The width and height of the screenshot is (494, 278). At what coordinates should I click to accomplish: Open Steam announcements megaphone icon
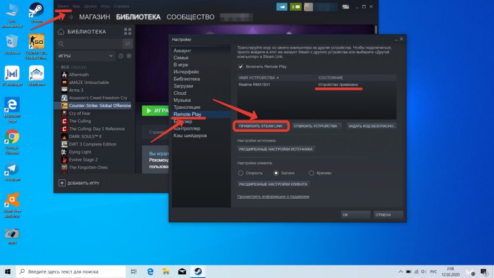coord(282,7)
